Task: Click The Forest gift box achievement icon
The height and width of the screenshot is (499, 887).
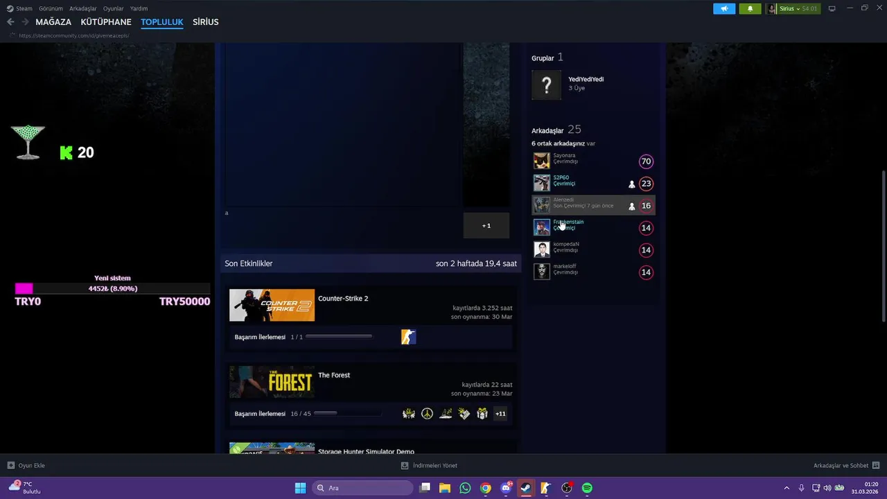Action: click(482, 414)
